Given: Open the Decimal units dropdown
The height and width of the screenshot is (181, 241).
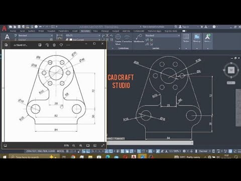Looking at the screenshot, I should pyautogui.click(x=204, y=151).
